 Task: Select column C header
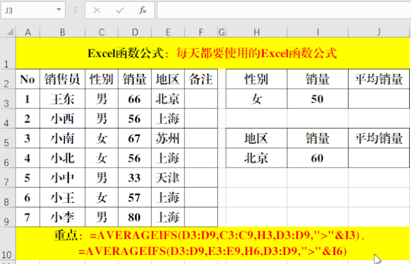(102, 32)
